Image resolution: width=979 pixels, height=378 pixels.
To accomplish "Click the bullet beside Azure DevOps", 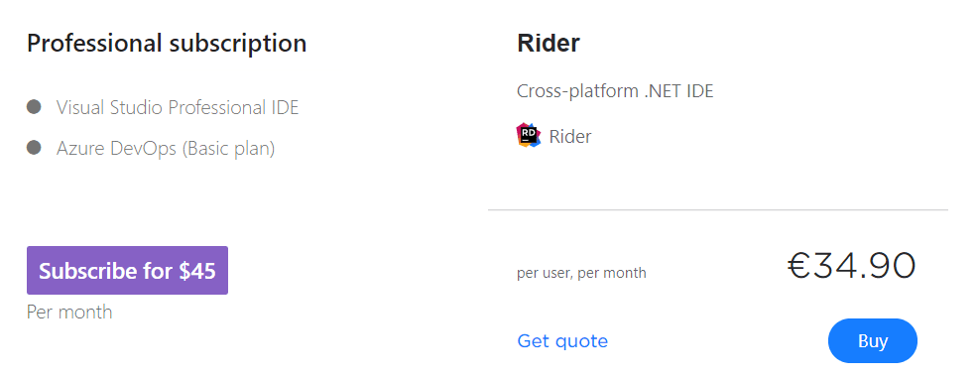I will pos(34,148).
